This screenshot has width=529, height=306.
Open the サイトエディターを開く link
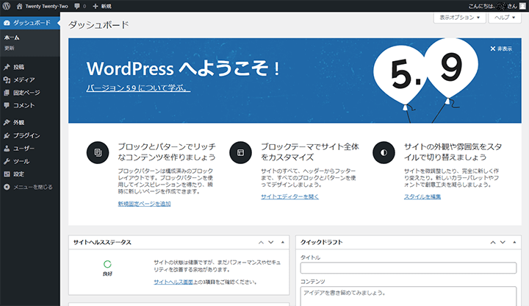(289, 196)
